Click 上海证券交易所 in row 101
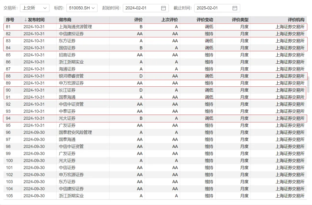Viewport: 312px width, 205px height. tap(290, 168)
